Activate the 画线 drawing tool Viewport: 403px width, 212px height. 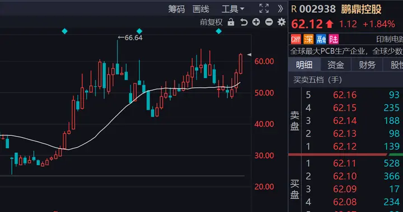201,9
